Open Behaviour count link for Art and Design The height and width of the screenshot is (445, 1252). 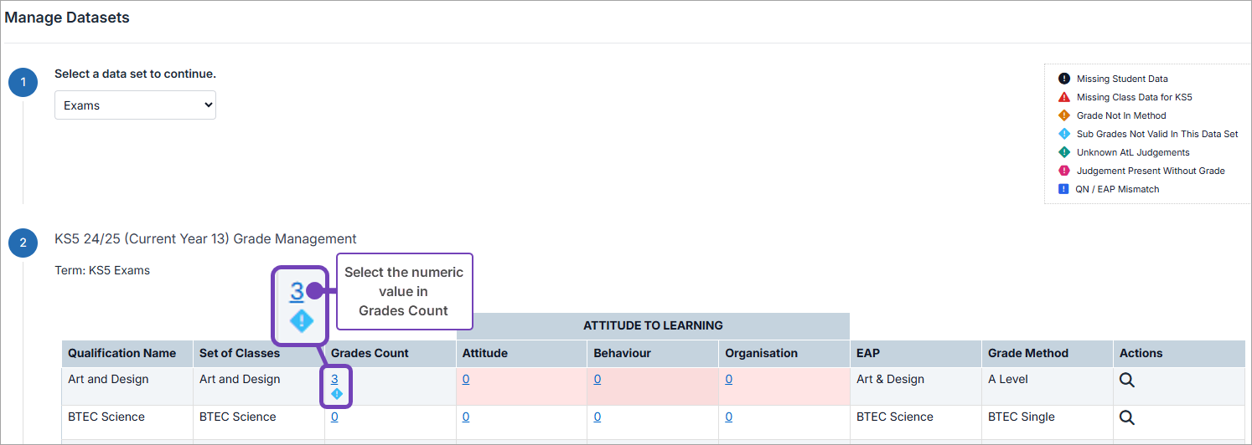click(x=598, y=379)
